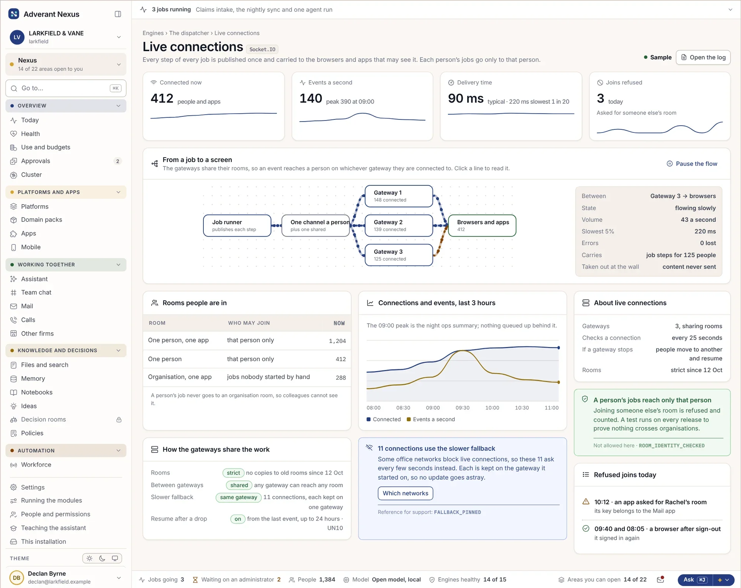This screenshot has height=588, width=741.
Task: Toggle the Events a second legend series
Action: point(431,419)
